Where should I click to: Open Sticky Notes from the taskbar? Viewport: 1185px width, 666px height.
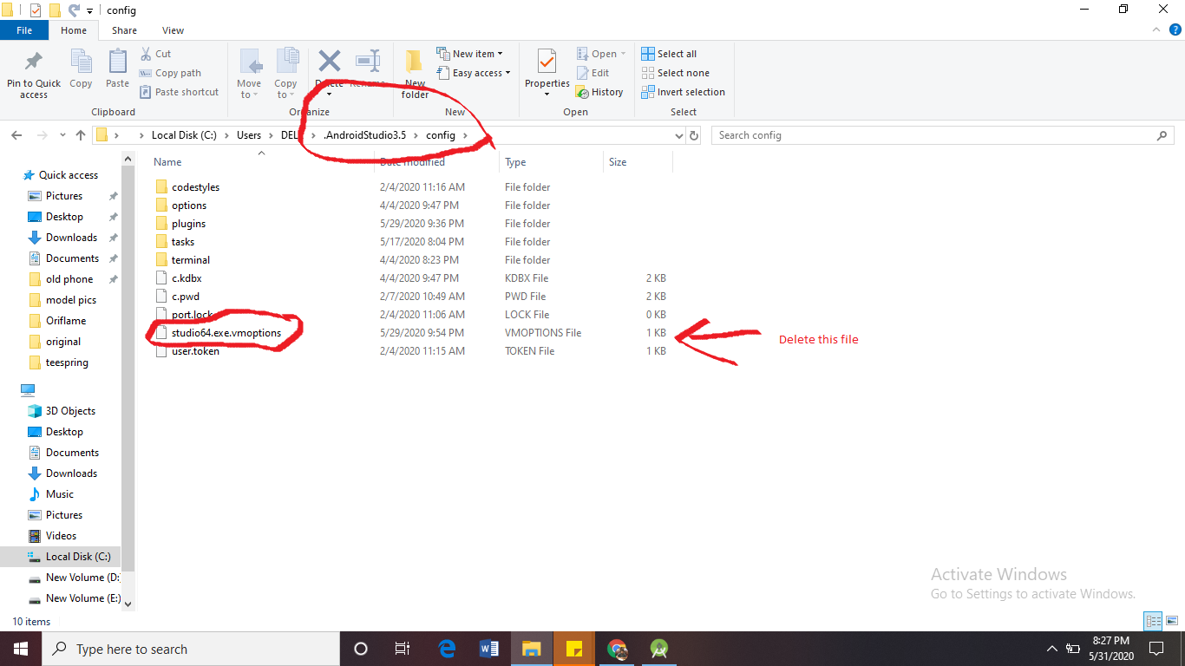(573, 649)
